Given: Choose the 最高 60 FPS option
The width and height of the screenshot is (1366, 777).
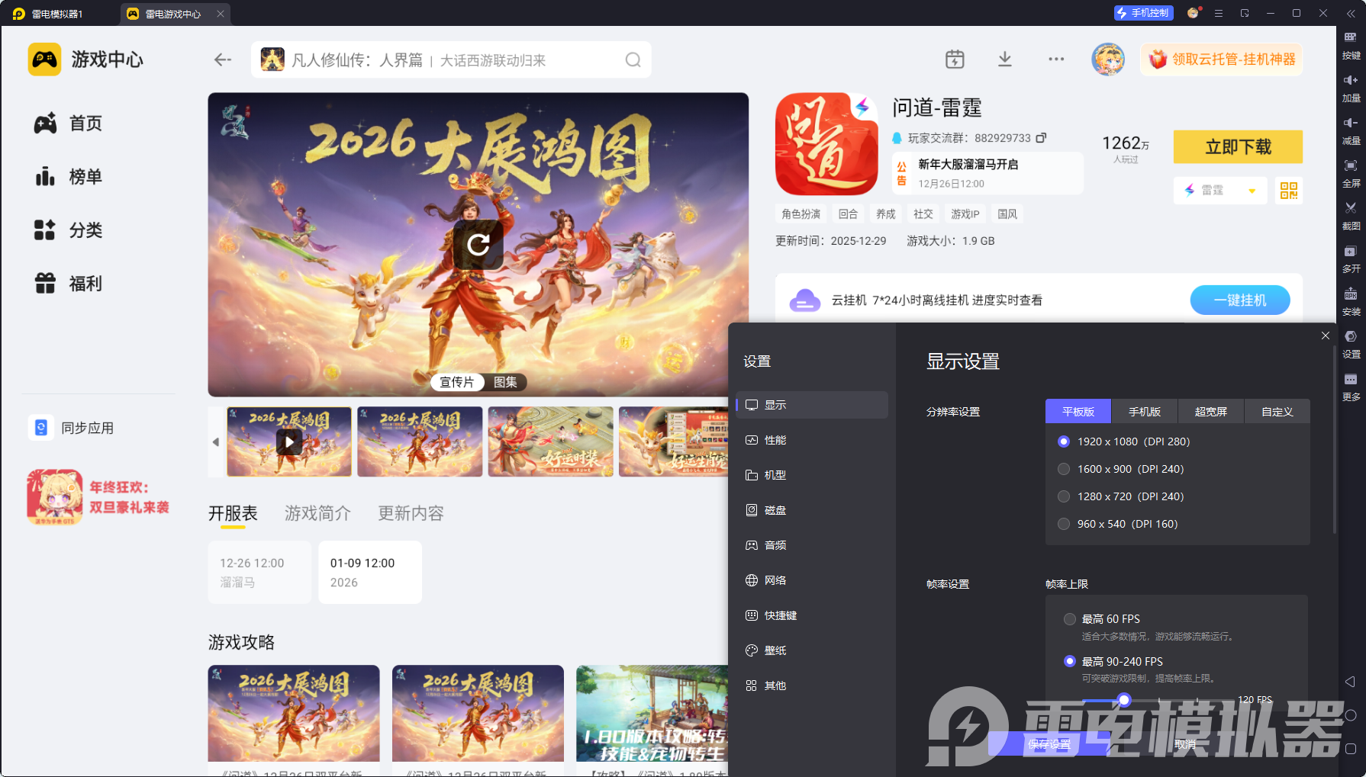Looking at the screenshot, I should pyautogui.click(x=1070, y=619).
